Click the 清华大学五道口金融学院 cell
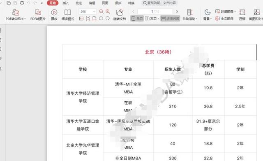263x161 pixels. [83, 125]
